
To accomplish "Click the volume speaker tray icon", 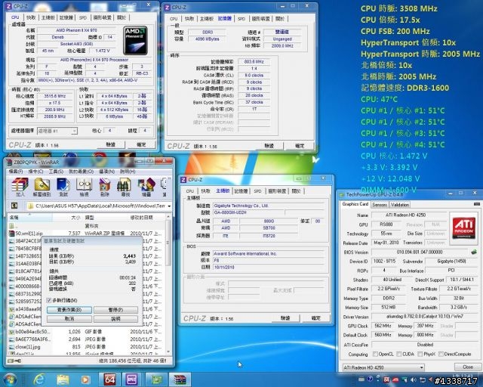I will [x=414, y=380].
